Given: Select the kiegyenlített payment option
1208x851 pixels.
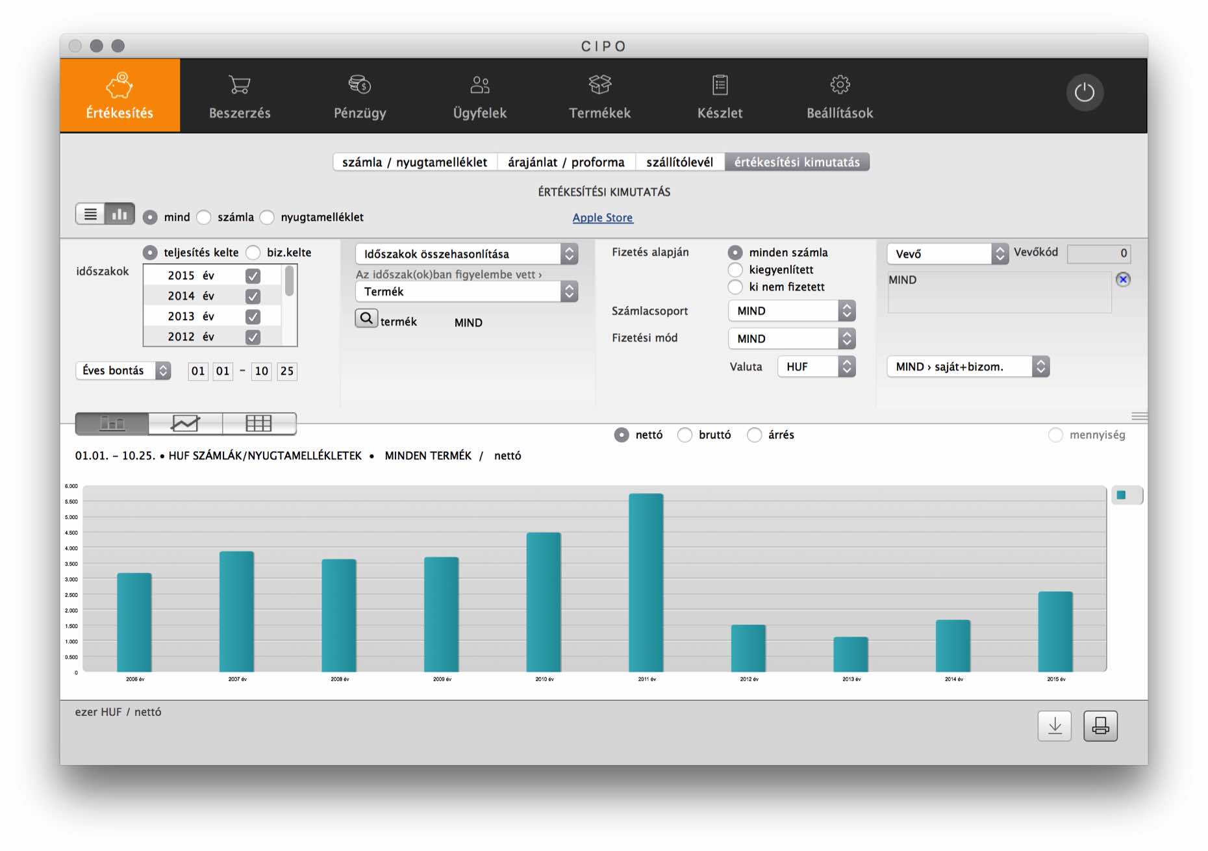Looking at the screenshot, I should pos(735,270).
